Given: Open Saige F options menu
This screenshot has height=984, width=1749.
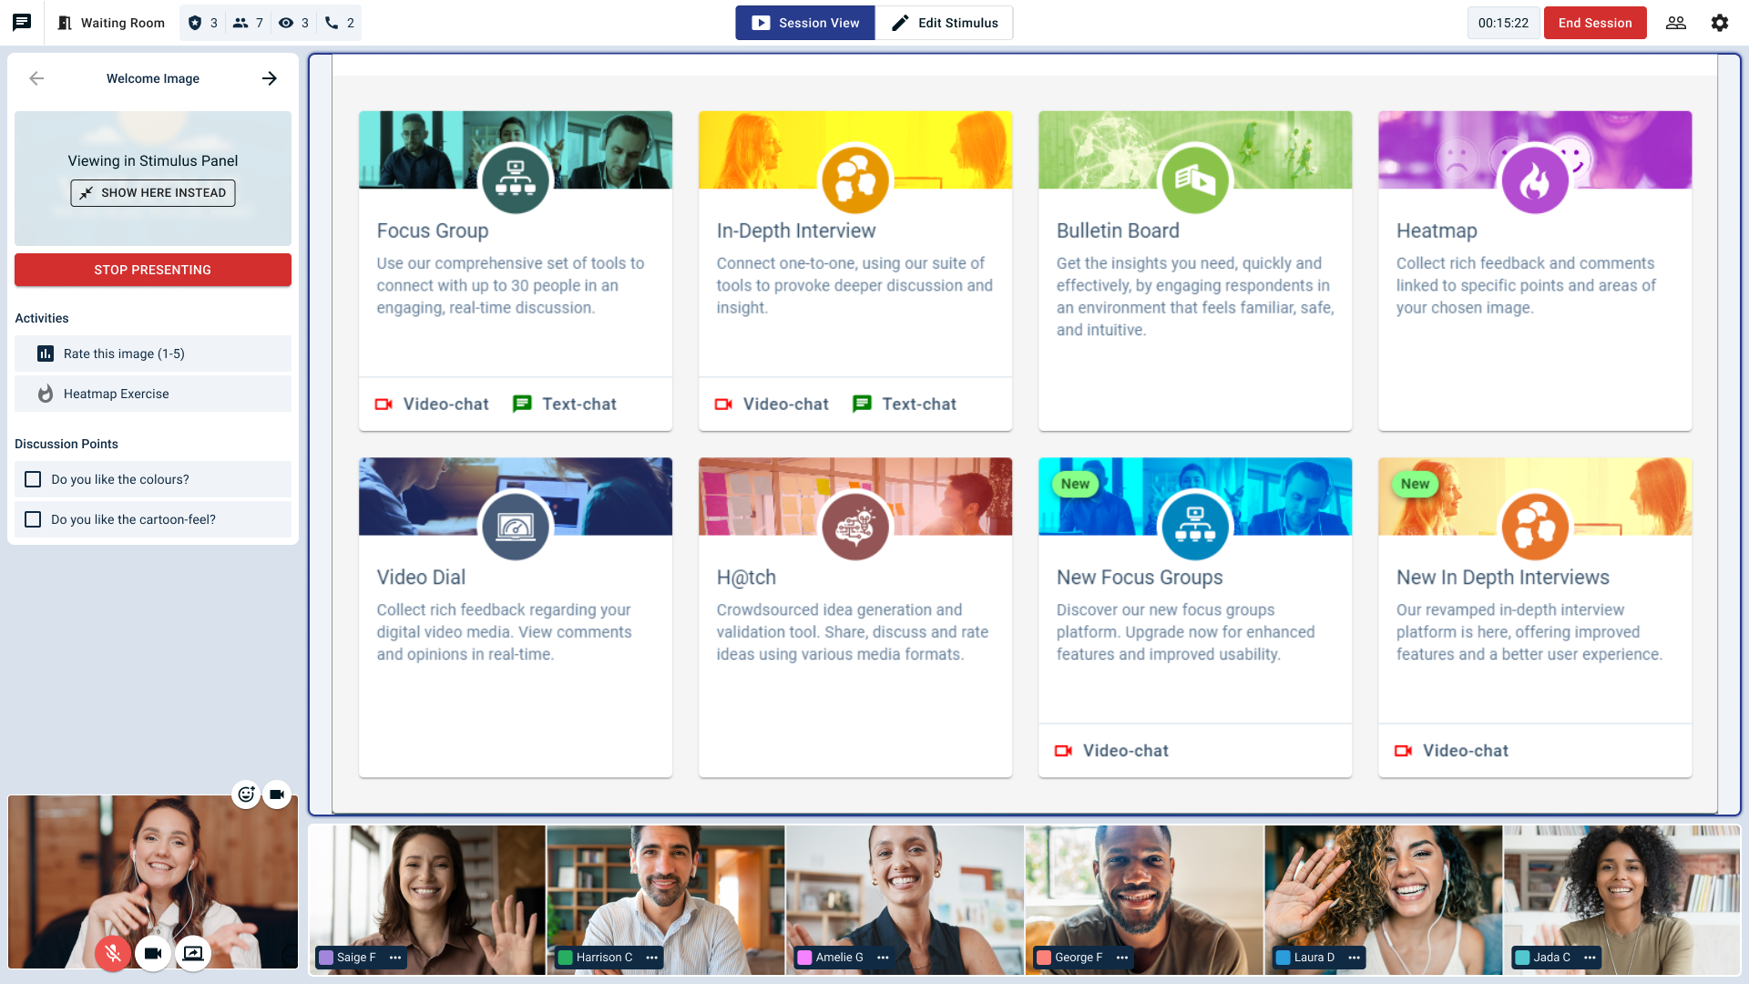Looking at the screenshot, I should click(x=395, y=958).
